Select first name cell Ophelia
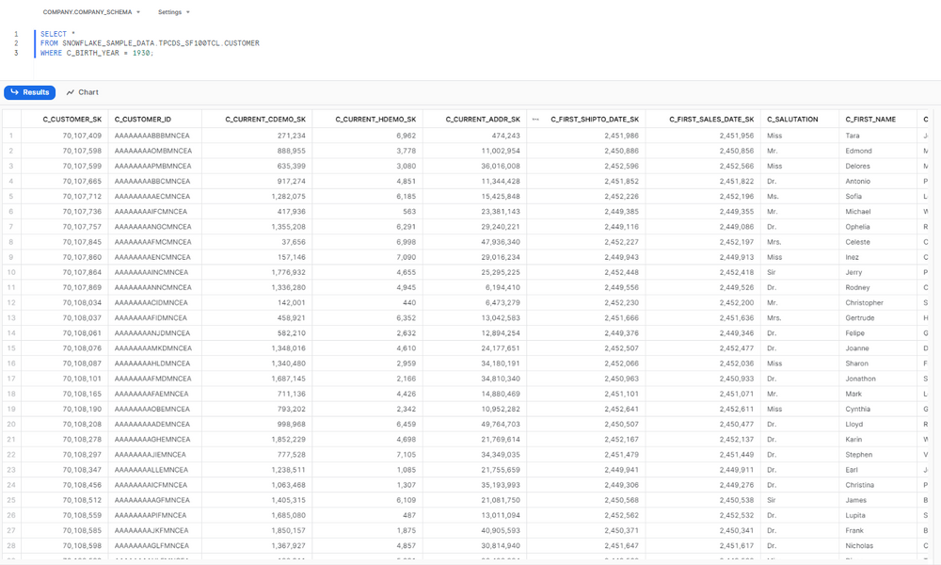This screenshot has height=565, width=941. pos(857,227)
